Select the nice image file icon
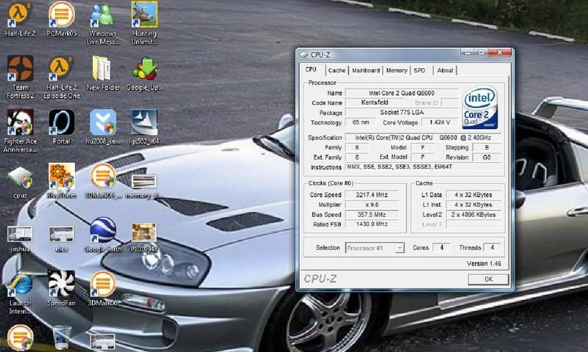Image resolution: width=588 pixels, height=352 pixels. coord(62,238)
